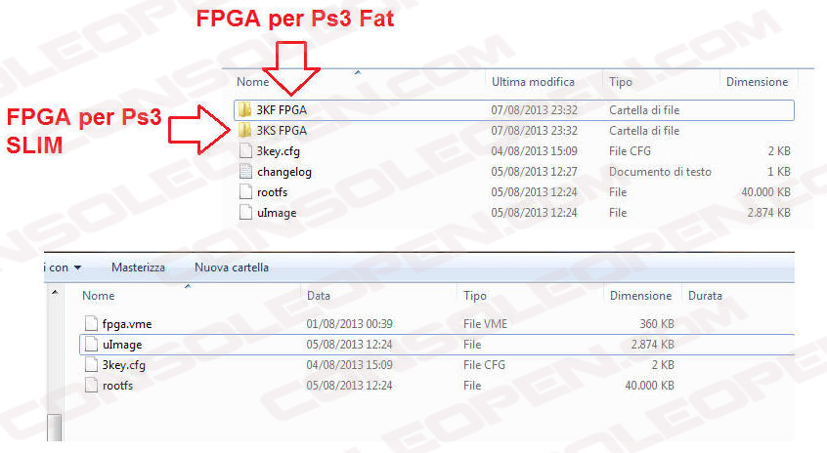Viewport: 827px width, 453px height.
Task: Select the rootfs file icon in the lower window
Action: point(91,386)
